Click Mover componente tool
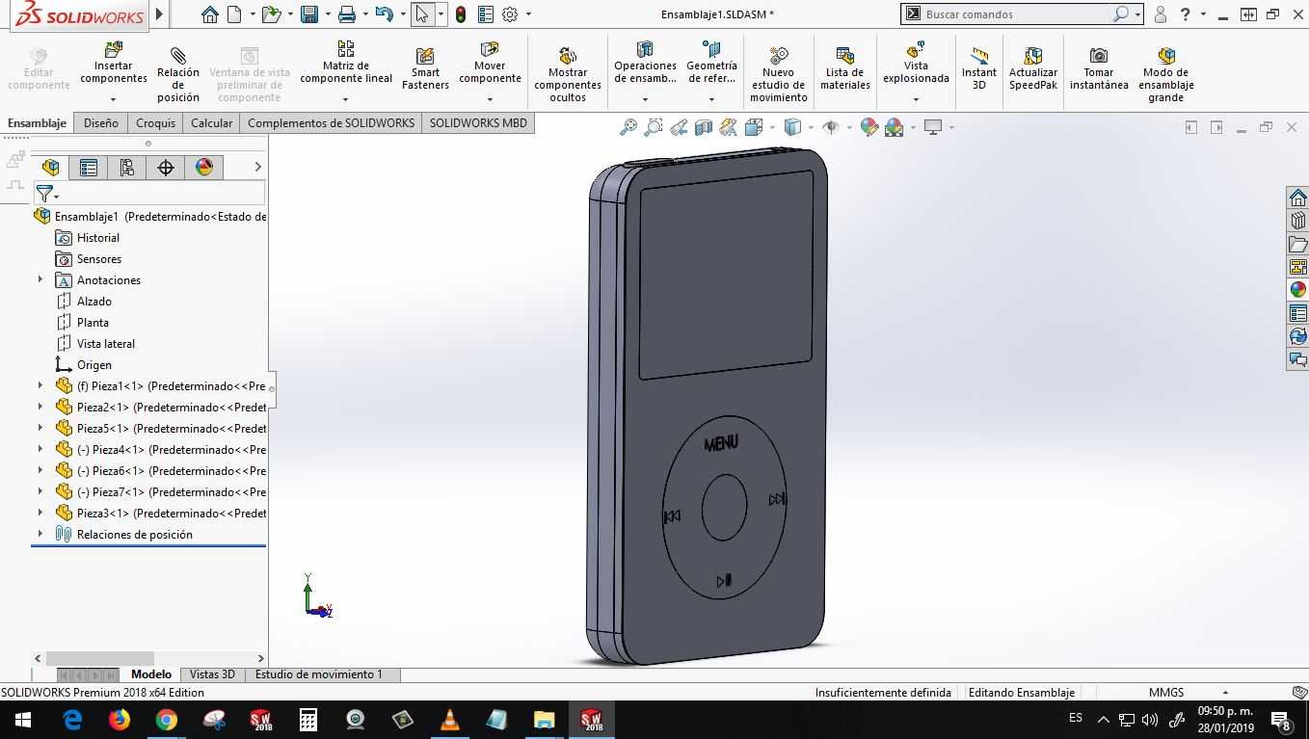Image resolution: width=1309 pixels, height=739 pixels. click(490, 63)
